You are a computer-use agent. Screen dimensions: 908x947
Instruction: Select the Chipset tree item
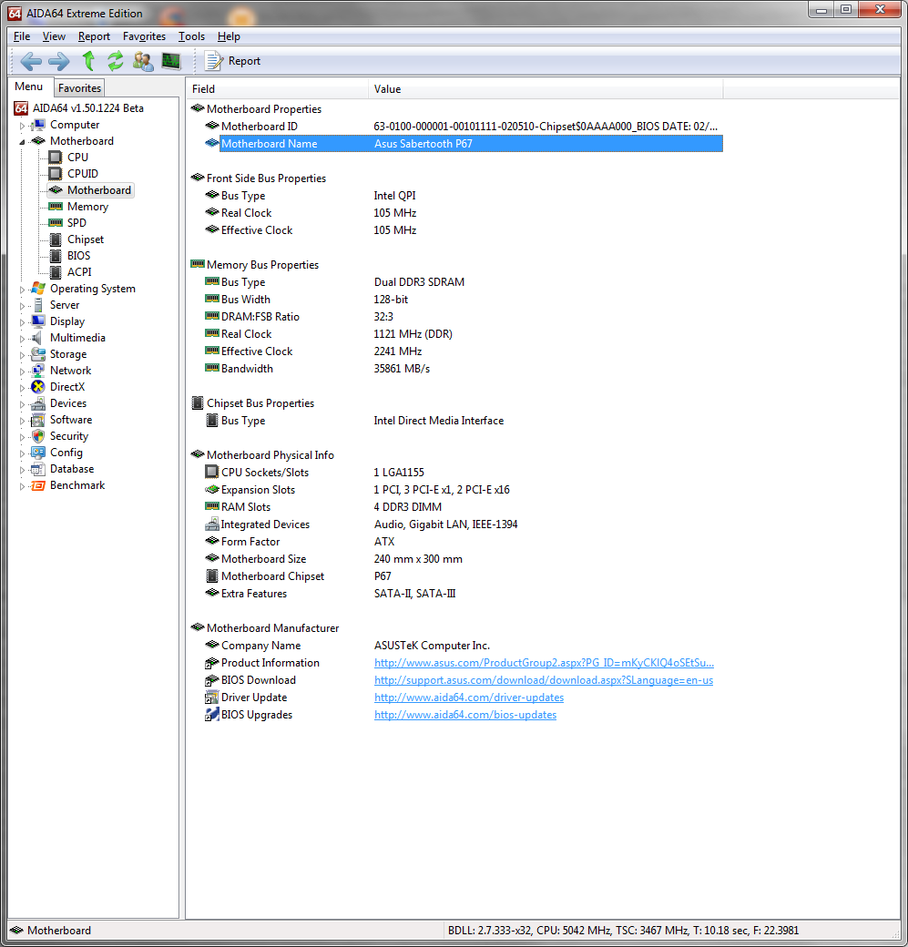[x=86, y=239]
